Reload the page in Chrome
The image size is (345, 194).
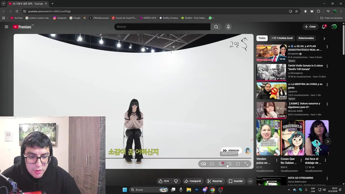tap(17, 11)
